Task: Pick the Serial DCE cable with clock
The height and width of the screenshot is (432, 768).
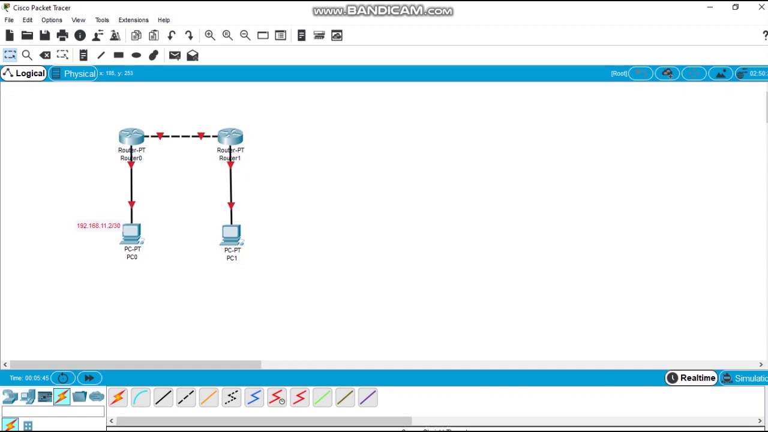Action: click(x=277, y=397)
